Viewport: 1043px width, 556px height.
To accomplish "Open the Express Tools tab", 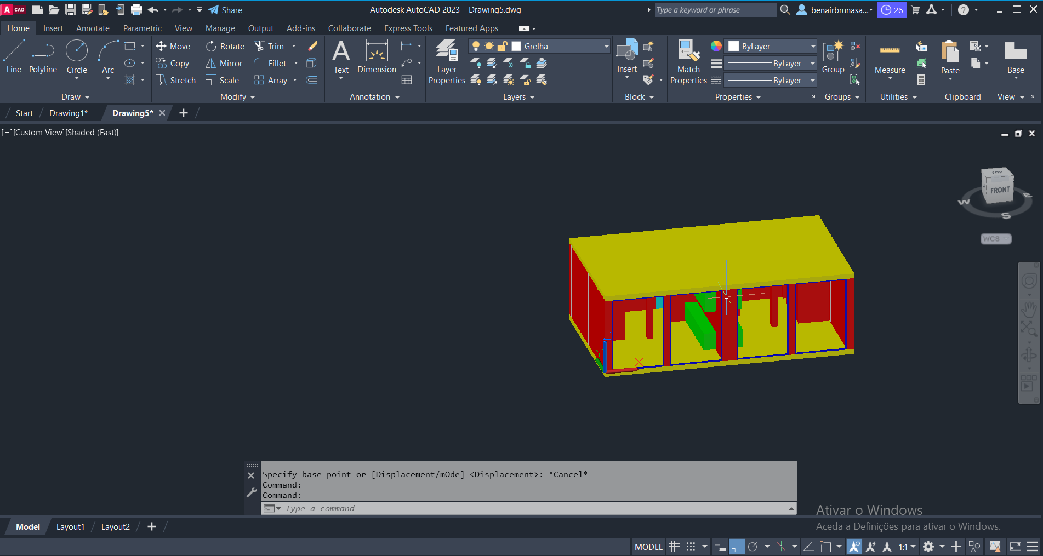I will point(408,28).
